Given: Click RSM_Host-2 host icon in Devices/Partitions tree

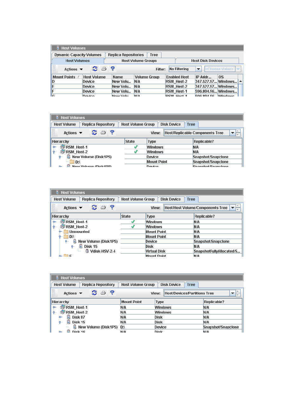Looking at the screenshot, I should click(63, 312).
